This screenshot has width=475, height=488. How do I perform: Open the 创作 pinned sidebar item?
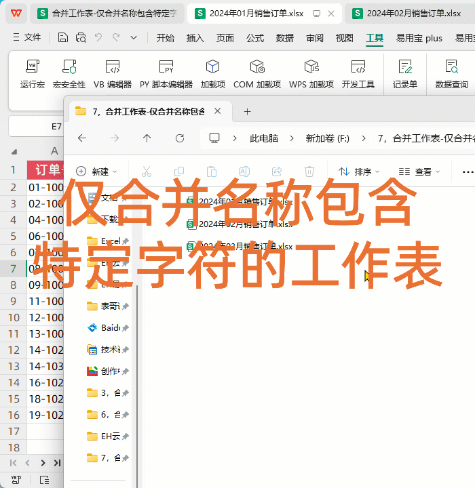(108, 371)
